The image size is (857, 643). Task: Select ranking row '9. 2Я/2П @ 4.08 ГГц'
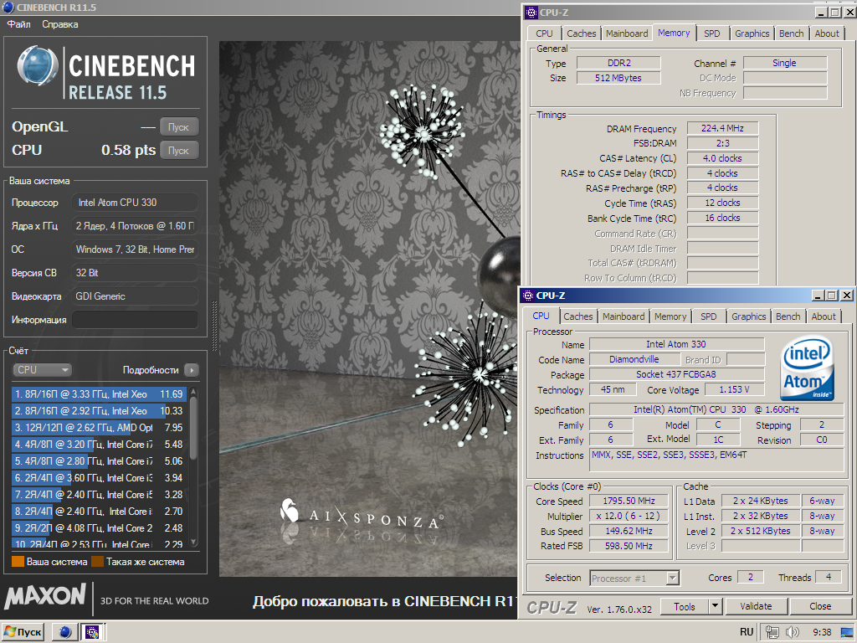pos(99,528)
